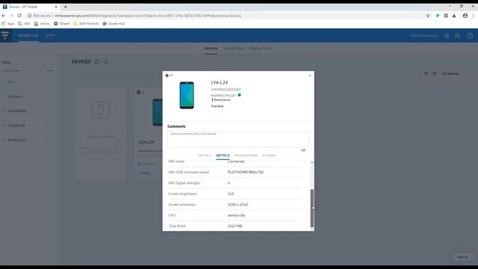Click into the Comments text box
478x269 pixels.
pos(238,139)
